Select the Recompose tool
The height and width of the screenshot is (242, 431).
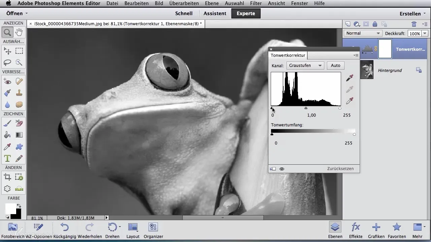coord(19,177)
